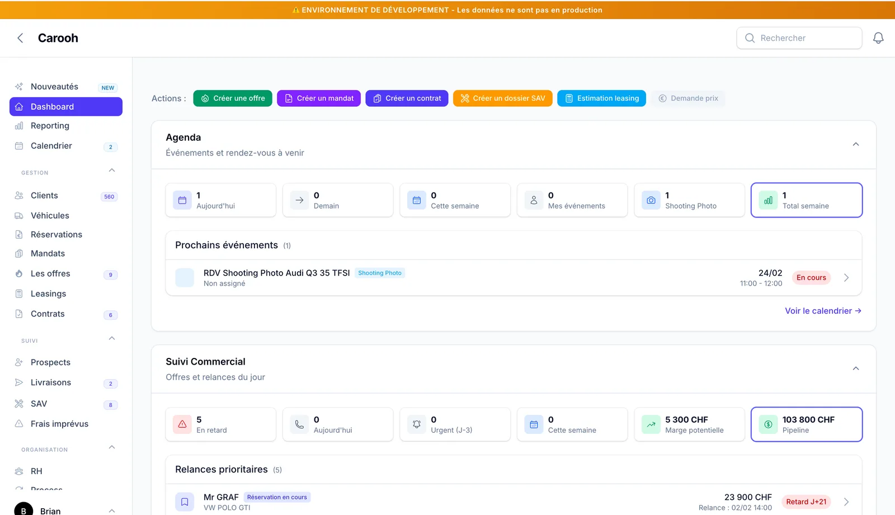The width and height of the screenshot is (895, 515).
Task: Collapse the GESTION sidebar section
Action: coord(112,171)
